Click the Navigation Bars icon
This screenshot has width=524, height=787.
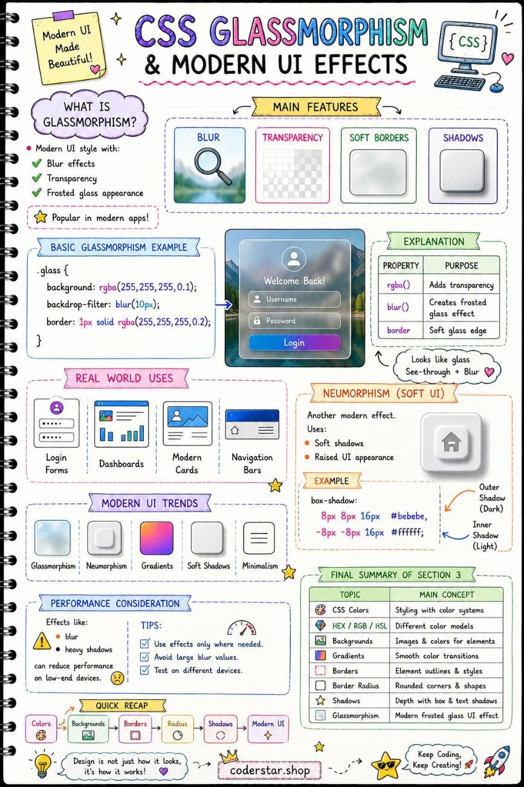pos(252,424)
